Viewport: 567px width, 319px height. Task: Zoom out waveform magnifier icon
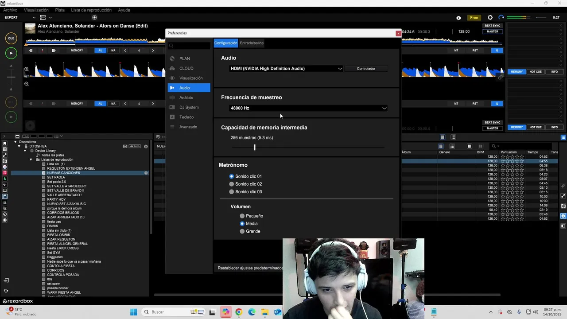tap(27, 84)
